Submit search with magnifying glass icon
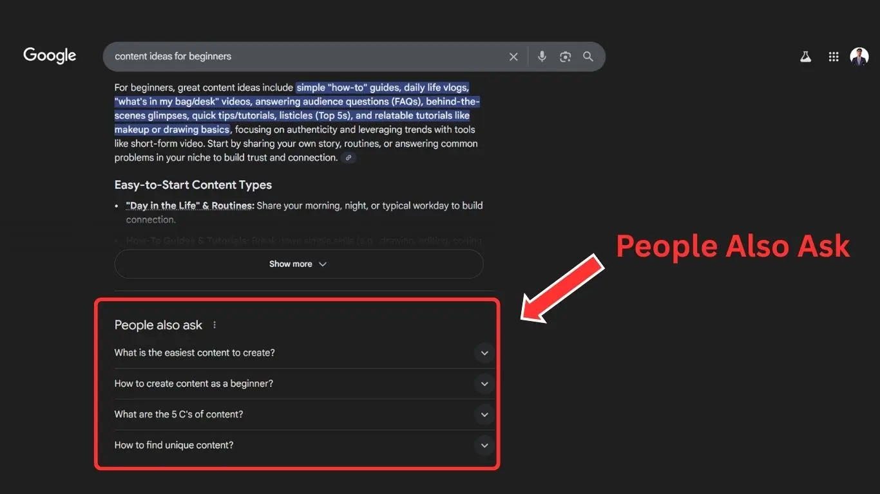The width and height of the screenshot is (880, 494). click(x=588, y=57)
